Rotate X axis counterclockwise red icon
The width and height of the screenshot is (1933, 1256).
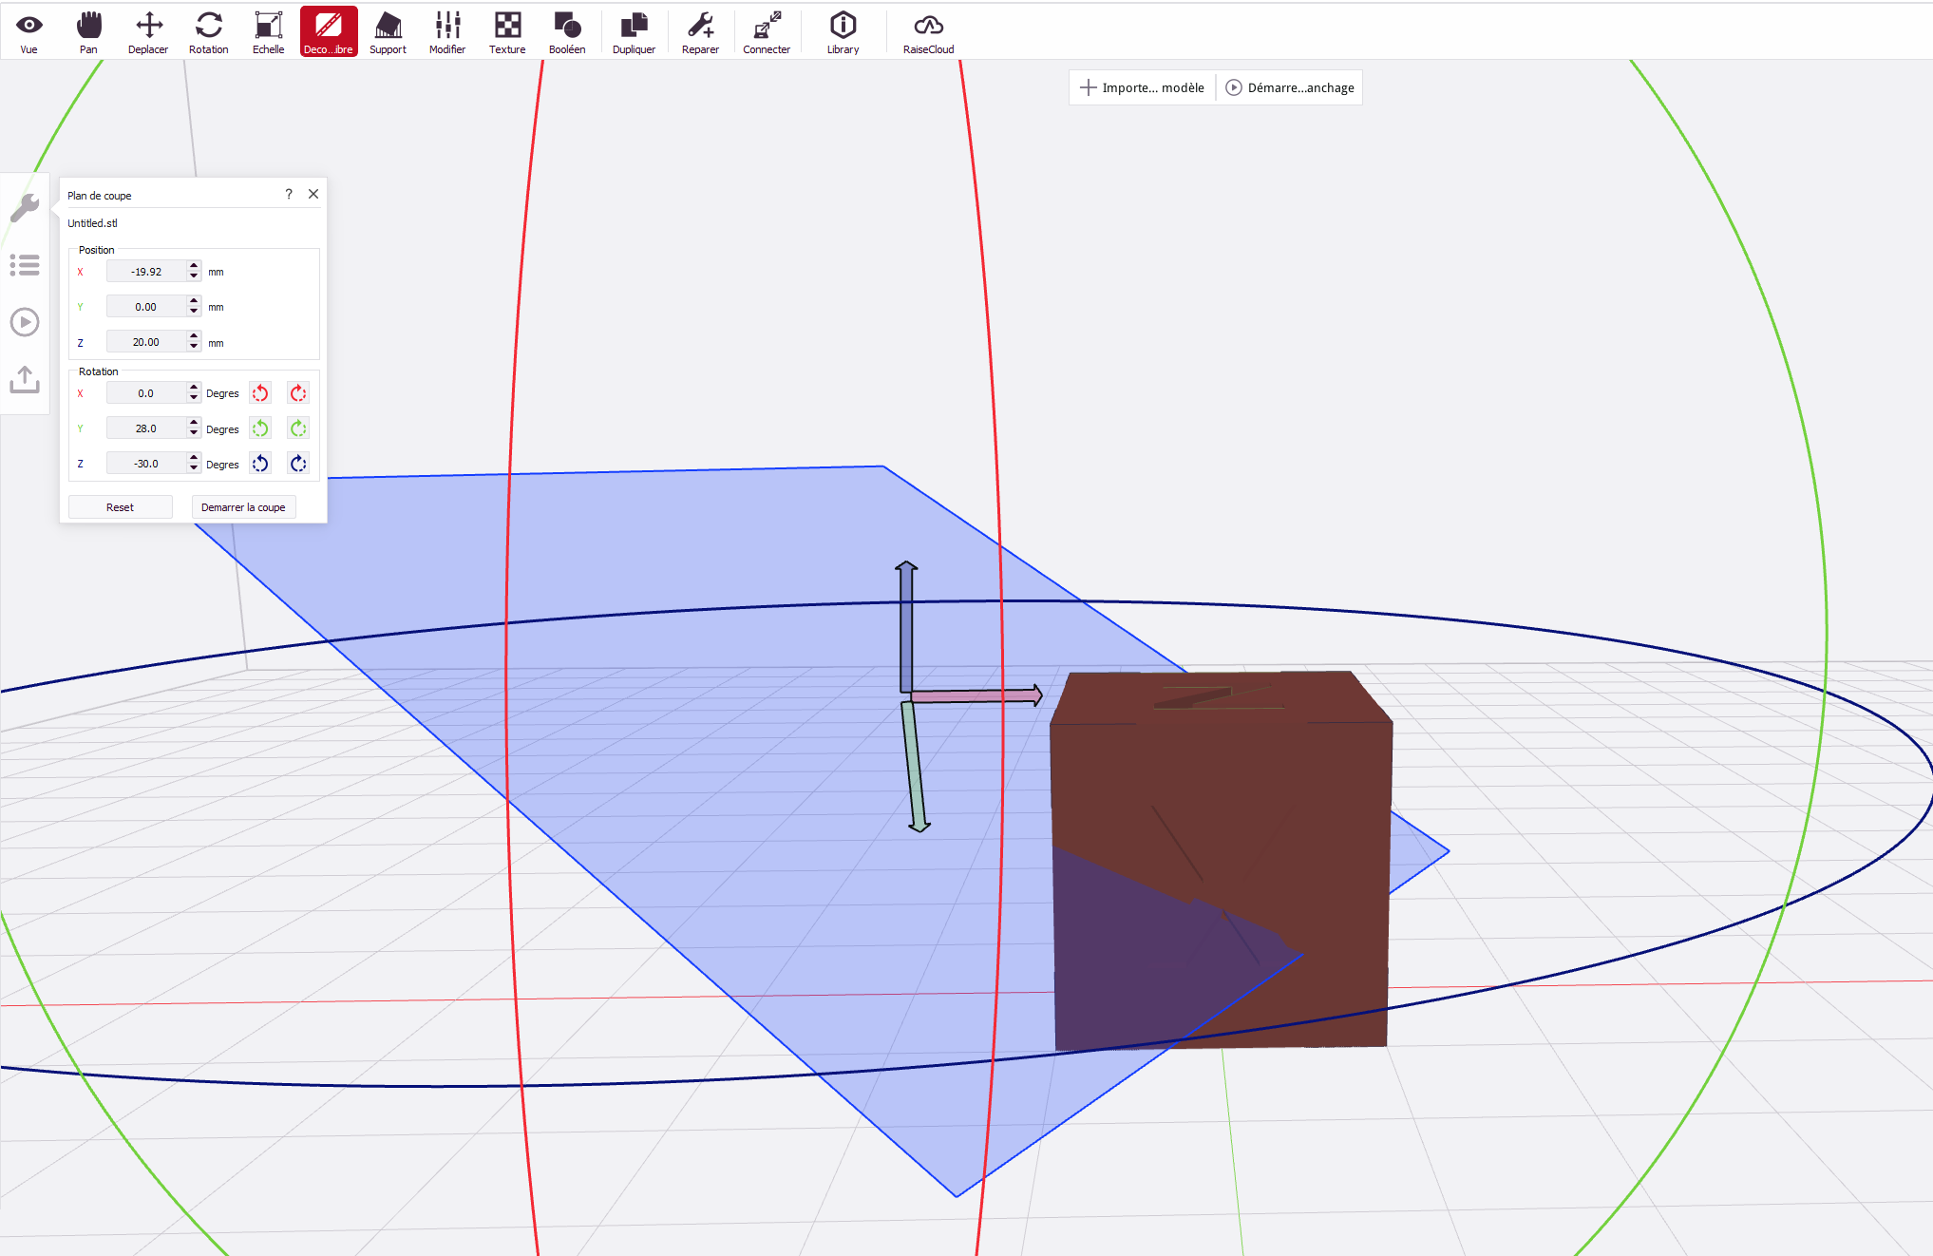point(260,393)
